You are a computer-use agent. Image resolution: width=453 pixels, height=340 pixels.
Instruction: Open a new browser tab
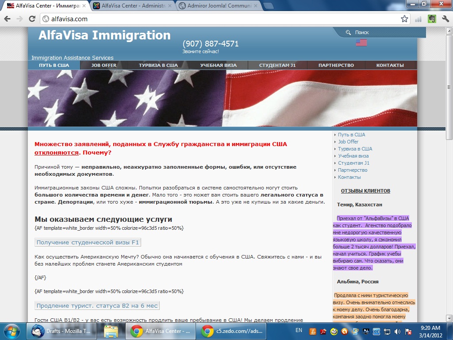[x=269, y=5]
